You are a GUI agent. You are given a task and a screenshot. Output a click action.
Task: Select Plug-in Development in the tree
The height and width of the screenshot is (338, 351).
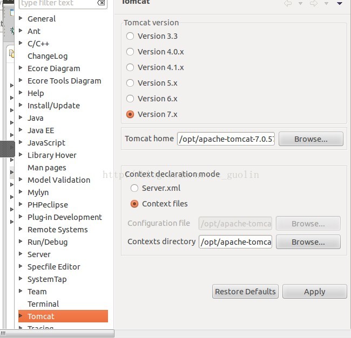(x=65, y=217)
